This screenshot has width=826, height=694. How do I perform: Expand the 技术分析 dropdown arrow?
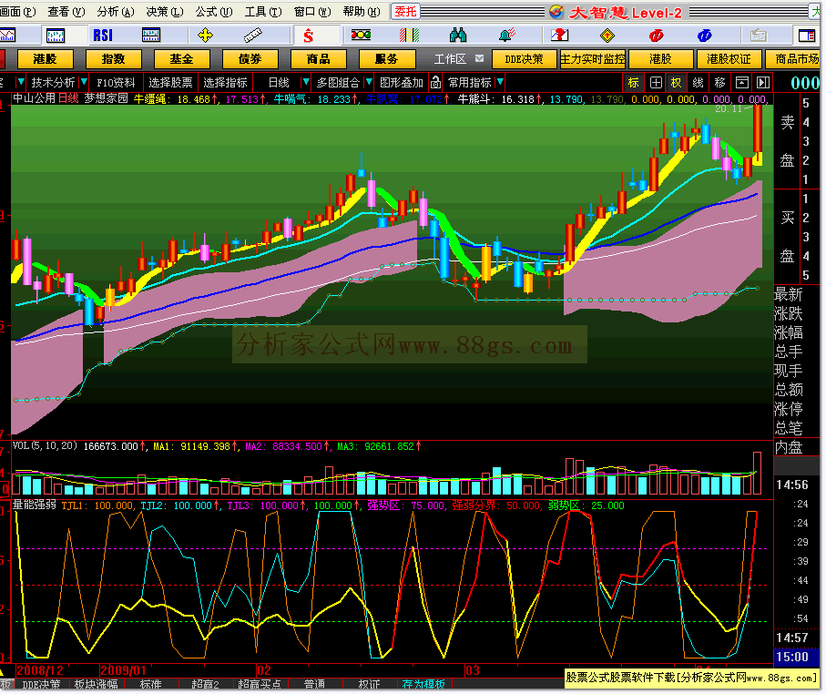coord(83,82)
